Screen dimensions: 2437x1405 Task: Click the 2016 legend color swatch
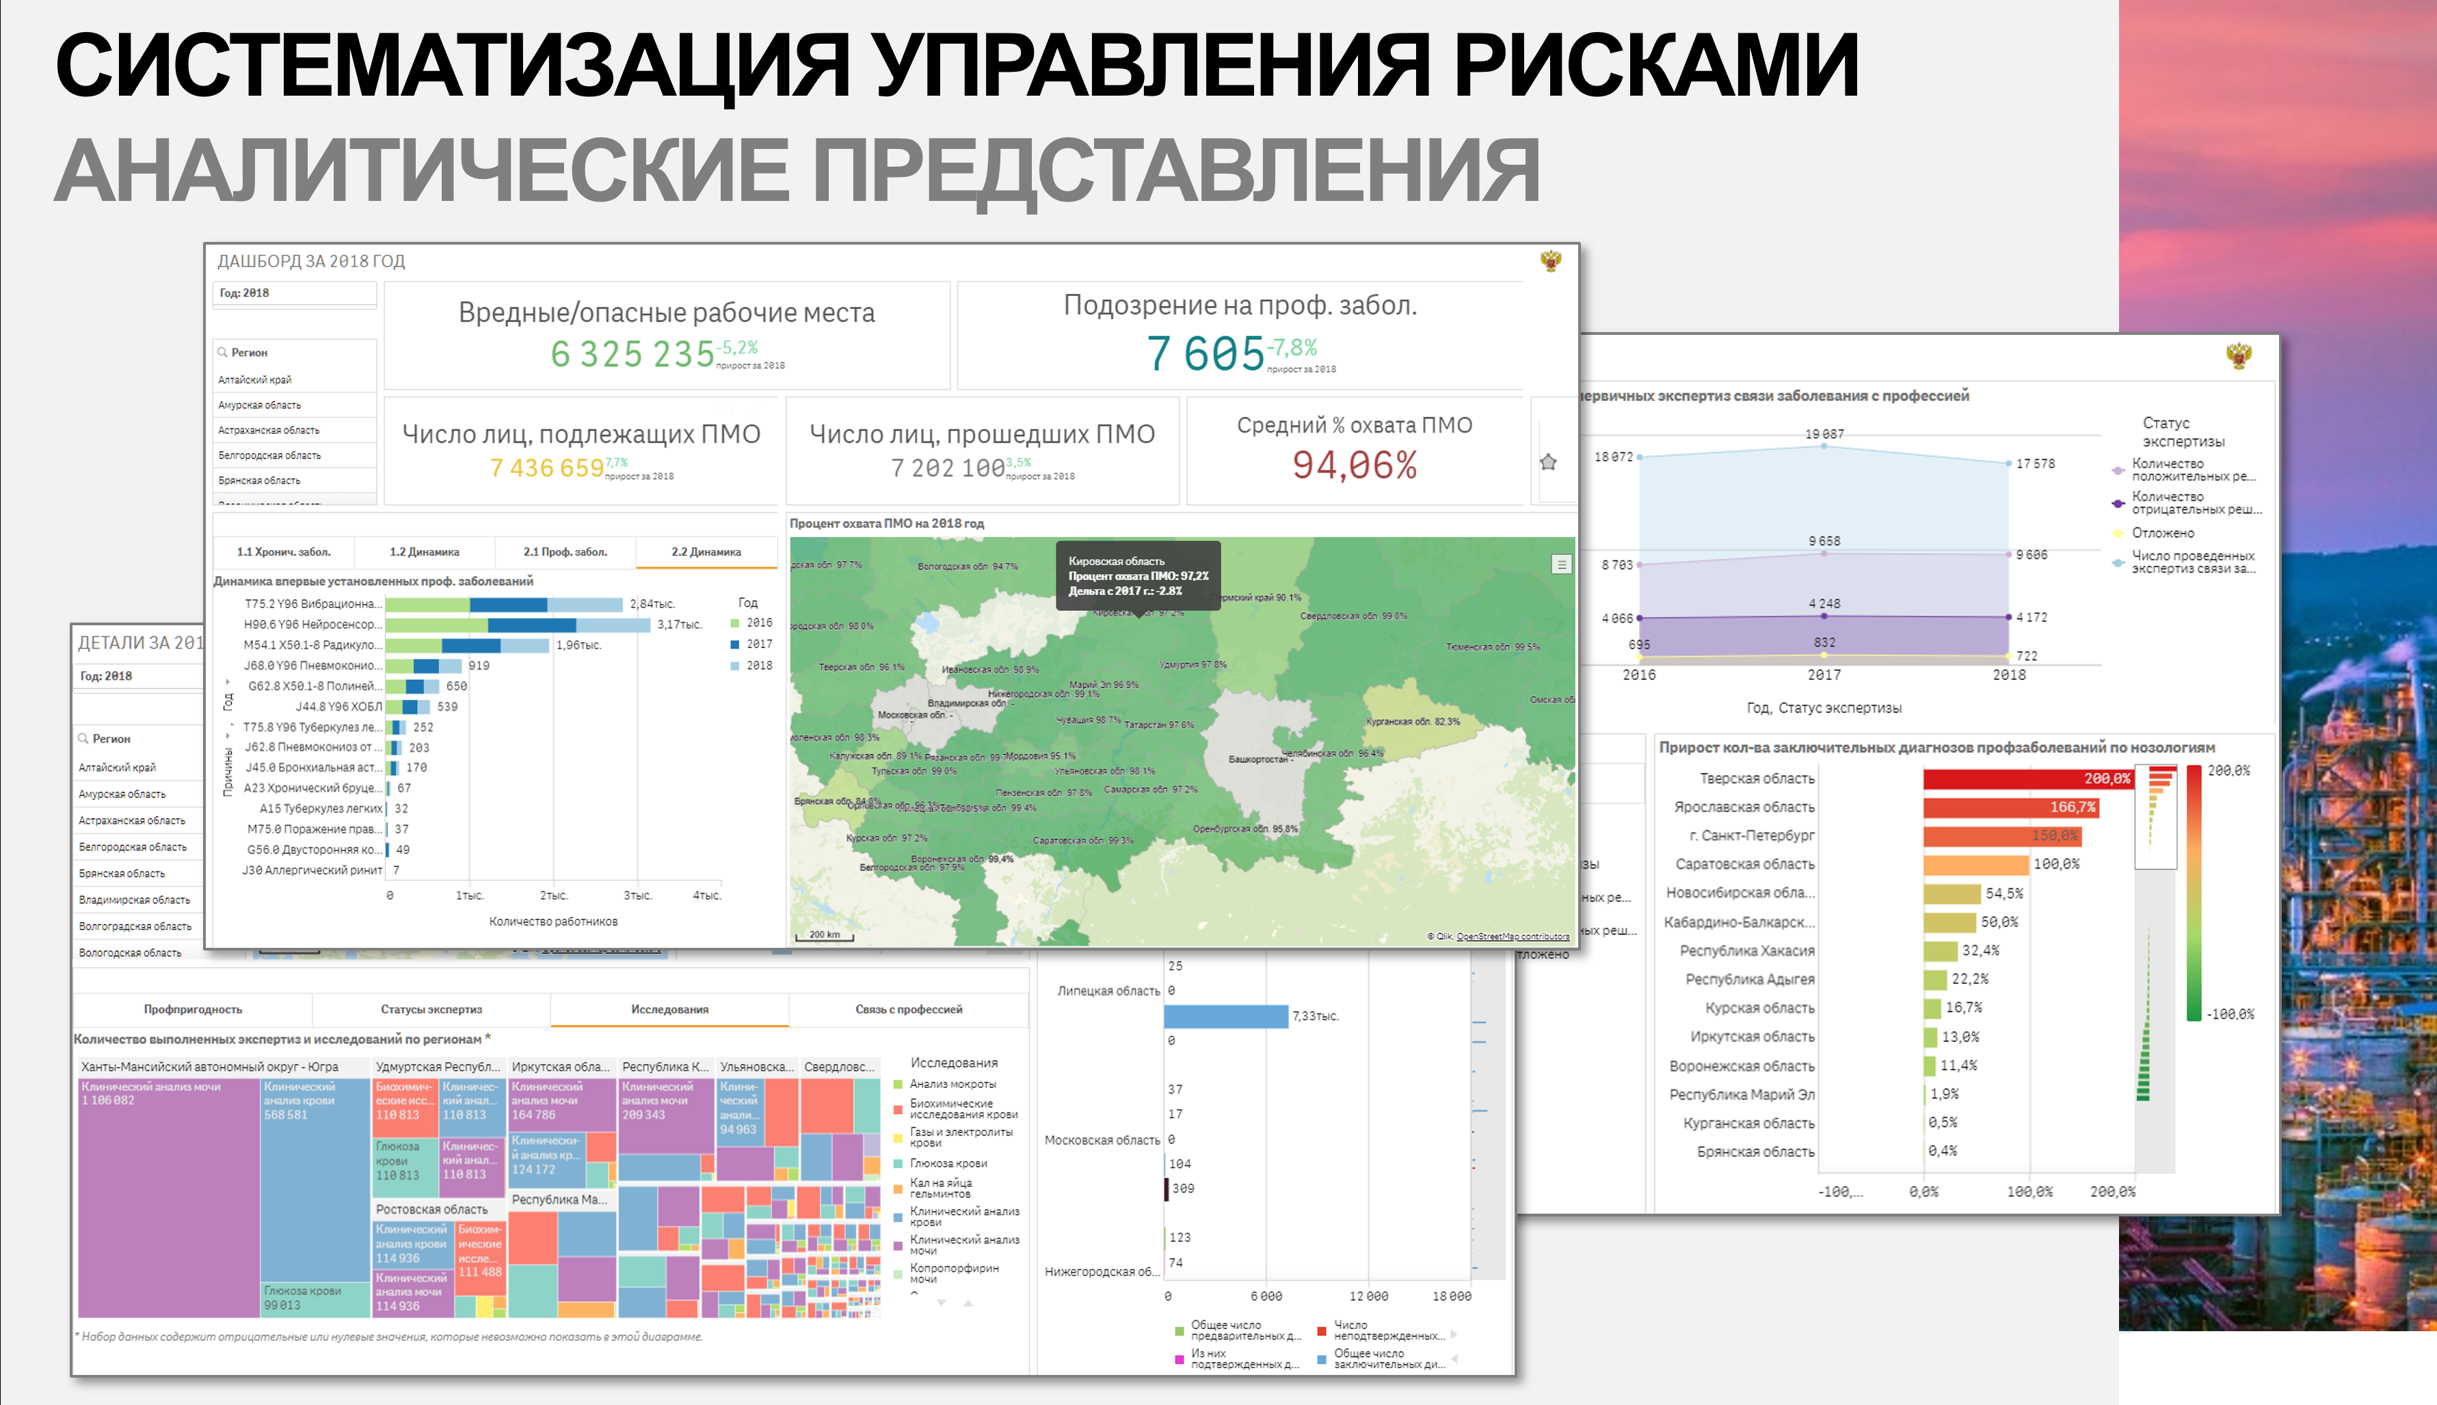735,623
